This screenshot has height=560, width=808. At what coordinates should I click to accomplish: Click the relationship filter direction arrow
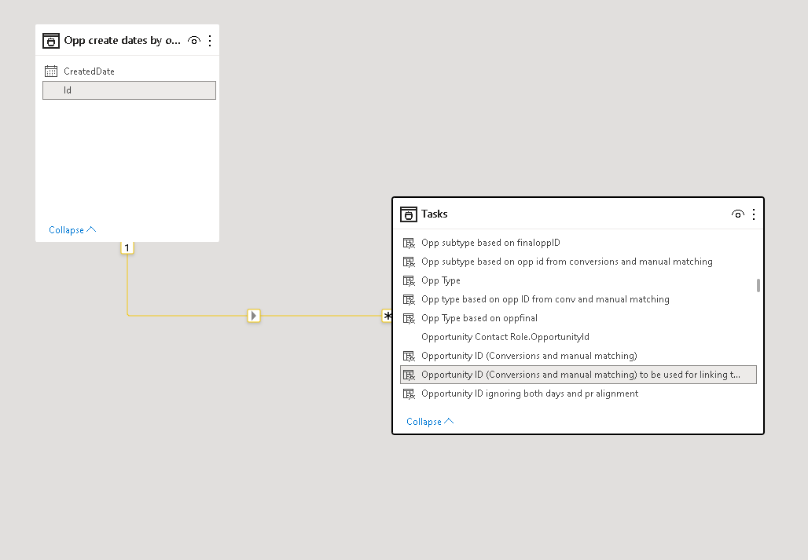click(x=254, y=316)
